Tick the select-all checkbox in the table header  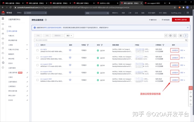coord(37,45)
